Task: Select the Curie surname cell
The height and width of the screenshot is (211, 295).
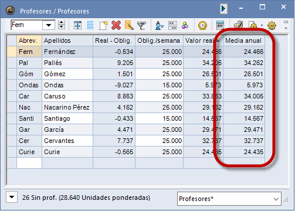Action: coord(67,152)
